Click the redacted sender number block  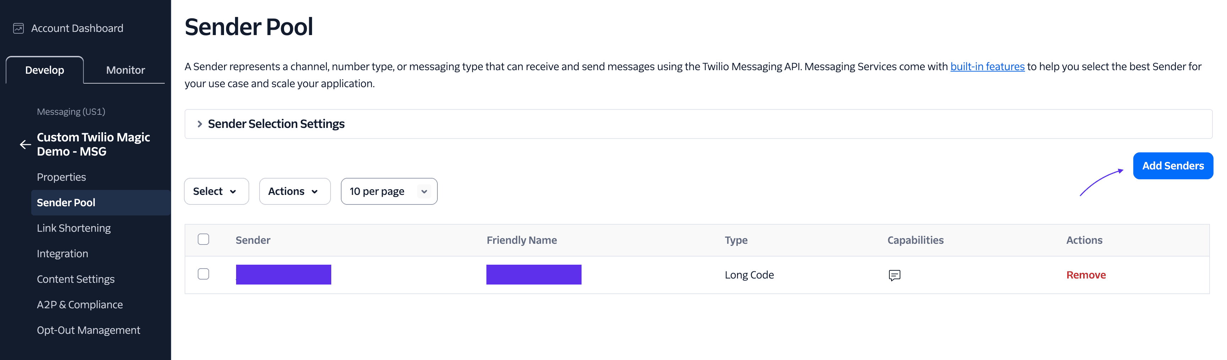pos(283,275)
